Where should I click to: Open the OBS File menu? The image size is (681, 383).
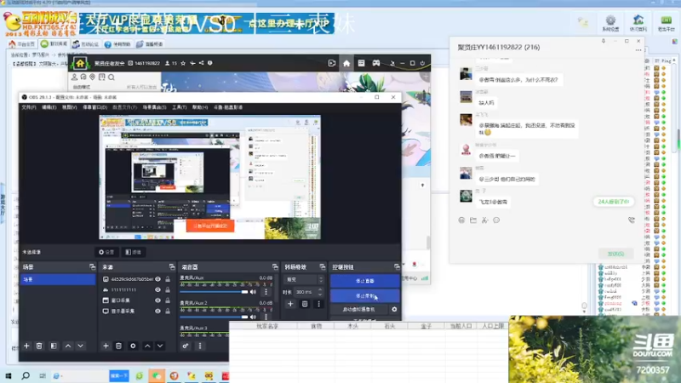29,107
